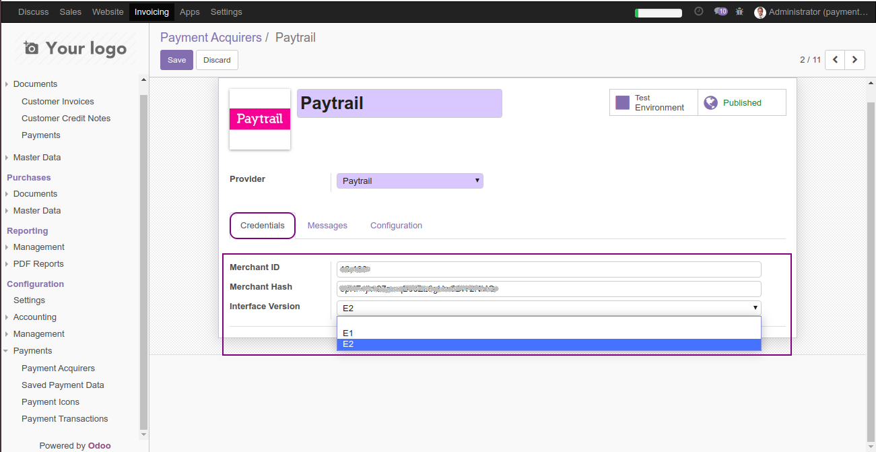The height and width of the screenshot is (452, 876).
Task: Choose the blank option in version list
Action: (x=549, y=323)
